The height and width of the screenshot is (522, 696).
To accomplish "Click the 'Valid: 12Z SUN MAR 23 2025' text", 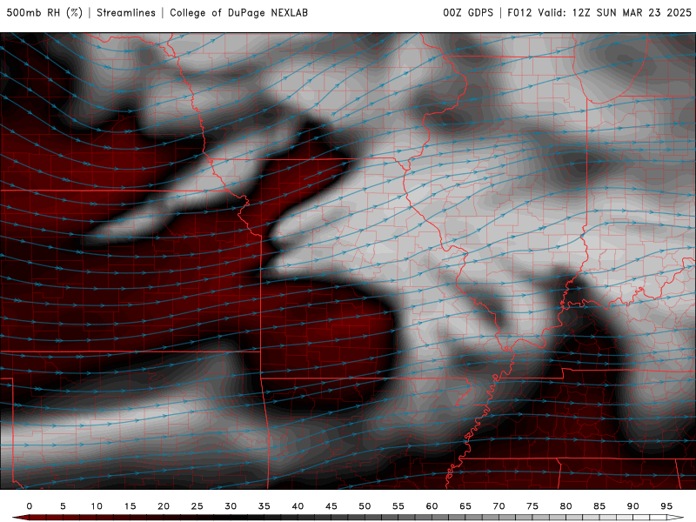I will (x=615, y=13).
